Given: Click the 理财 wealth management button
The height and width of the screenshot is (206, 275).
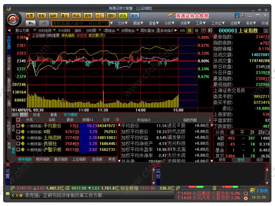Looking at the screenshot, I should [x=111, y=16].
